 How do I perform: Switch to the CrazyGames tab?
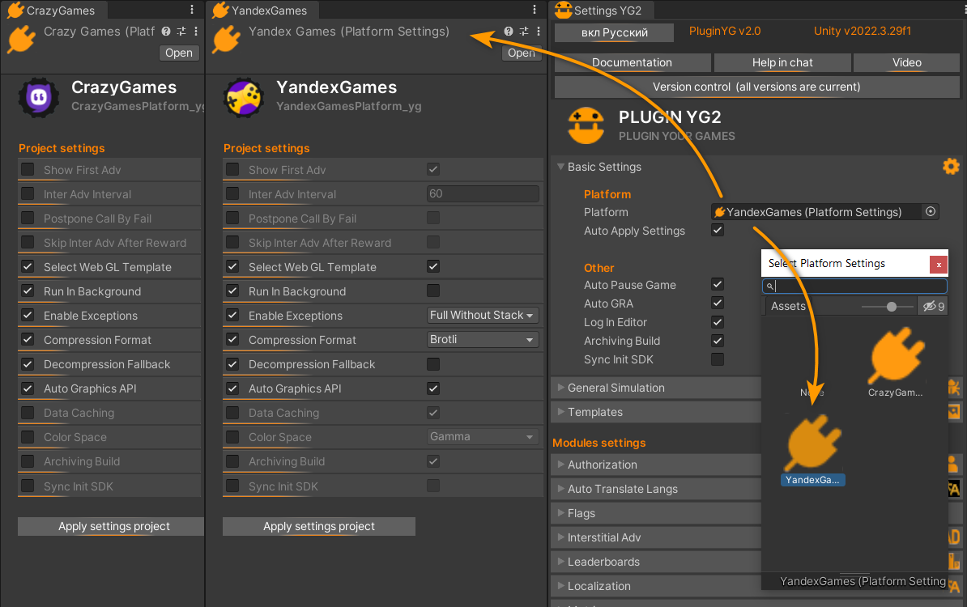53,10
